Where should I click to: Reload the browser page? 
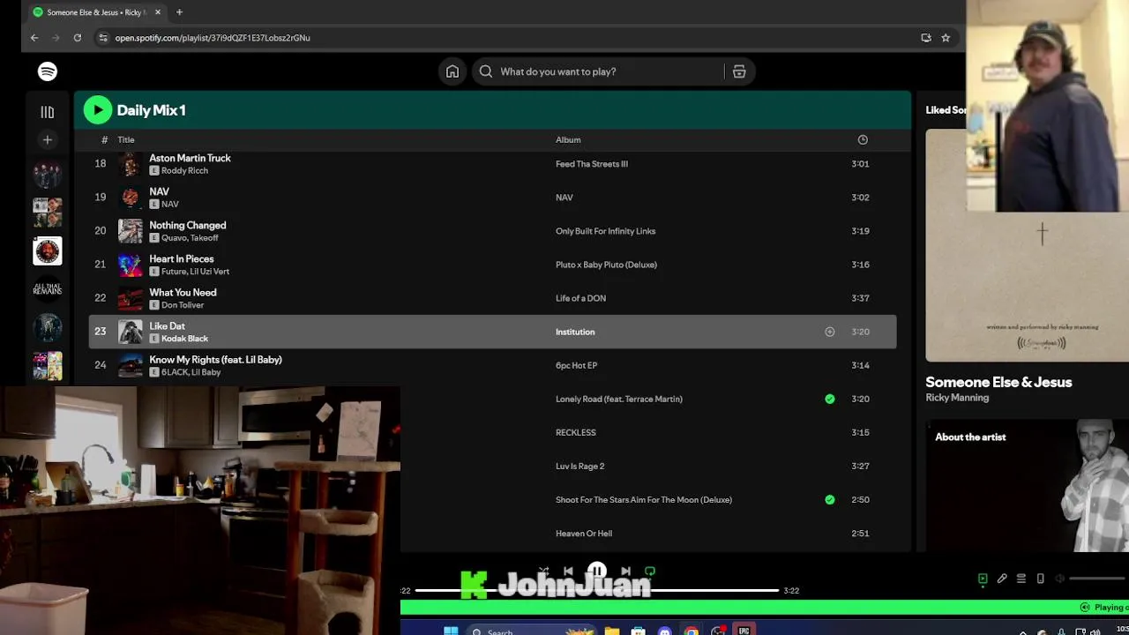78,38
